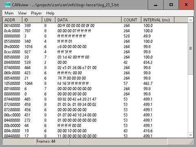Select row with address 069c0000
The width and height of the screenshot is (196, 147).
(95, 73)
